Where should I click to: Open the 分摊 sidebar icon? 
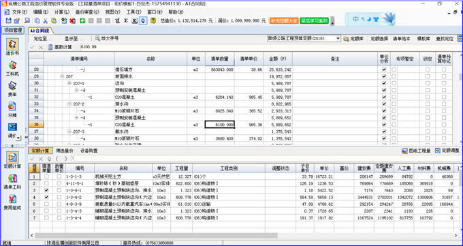12,110
